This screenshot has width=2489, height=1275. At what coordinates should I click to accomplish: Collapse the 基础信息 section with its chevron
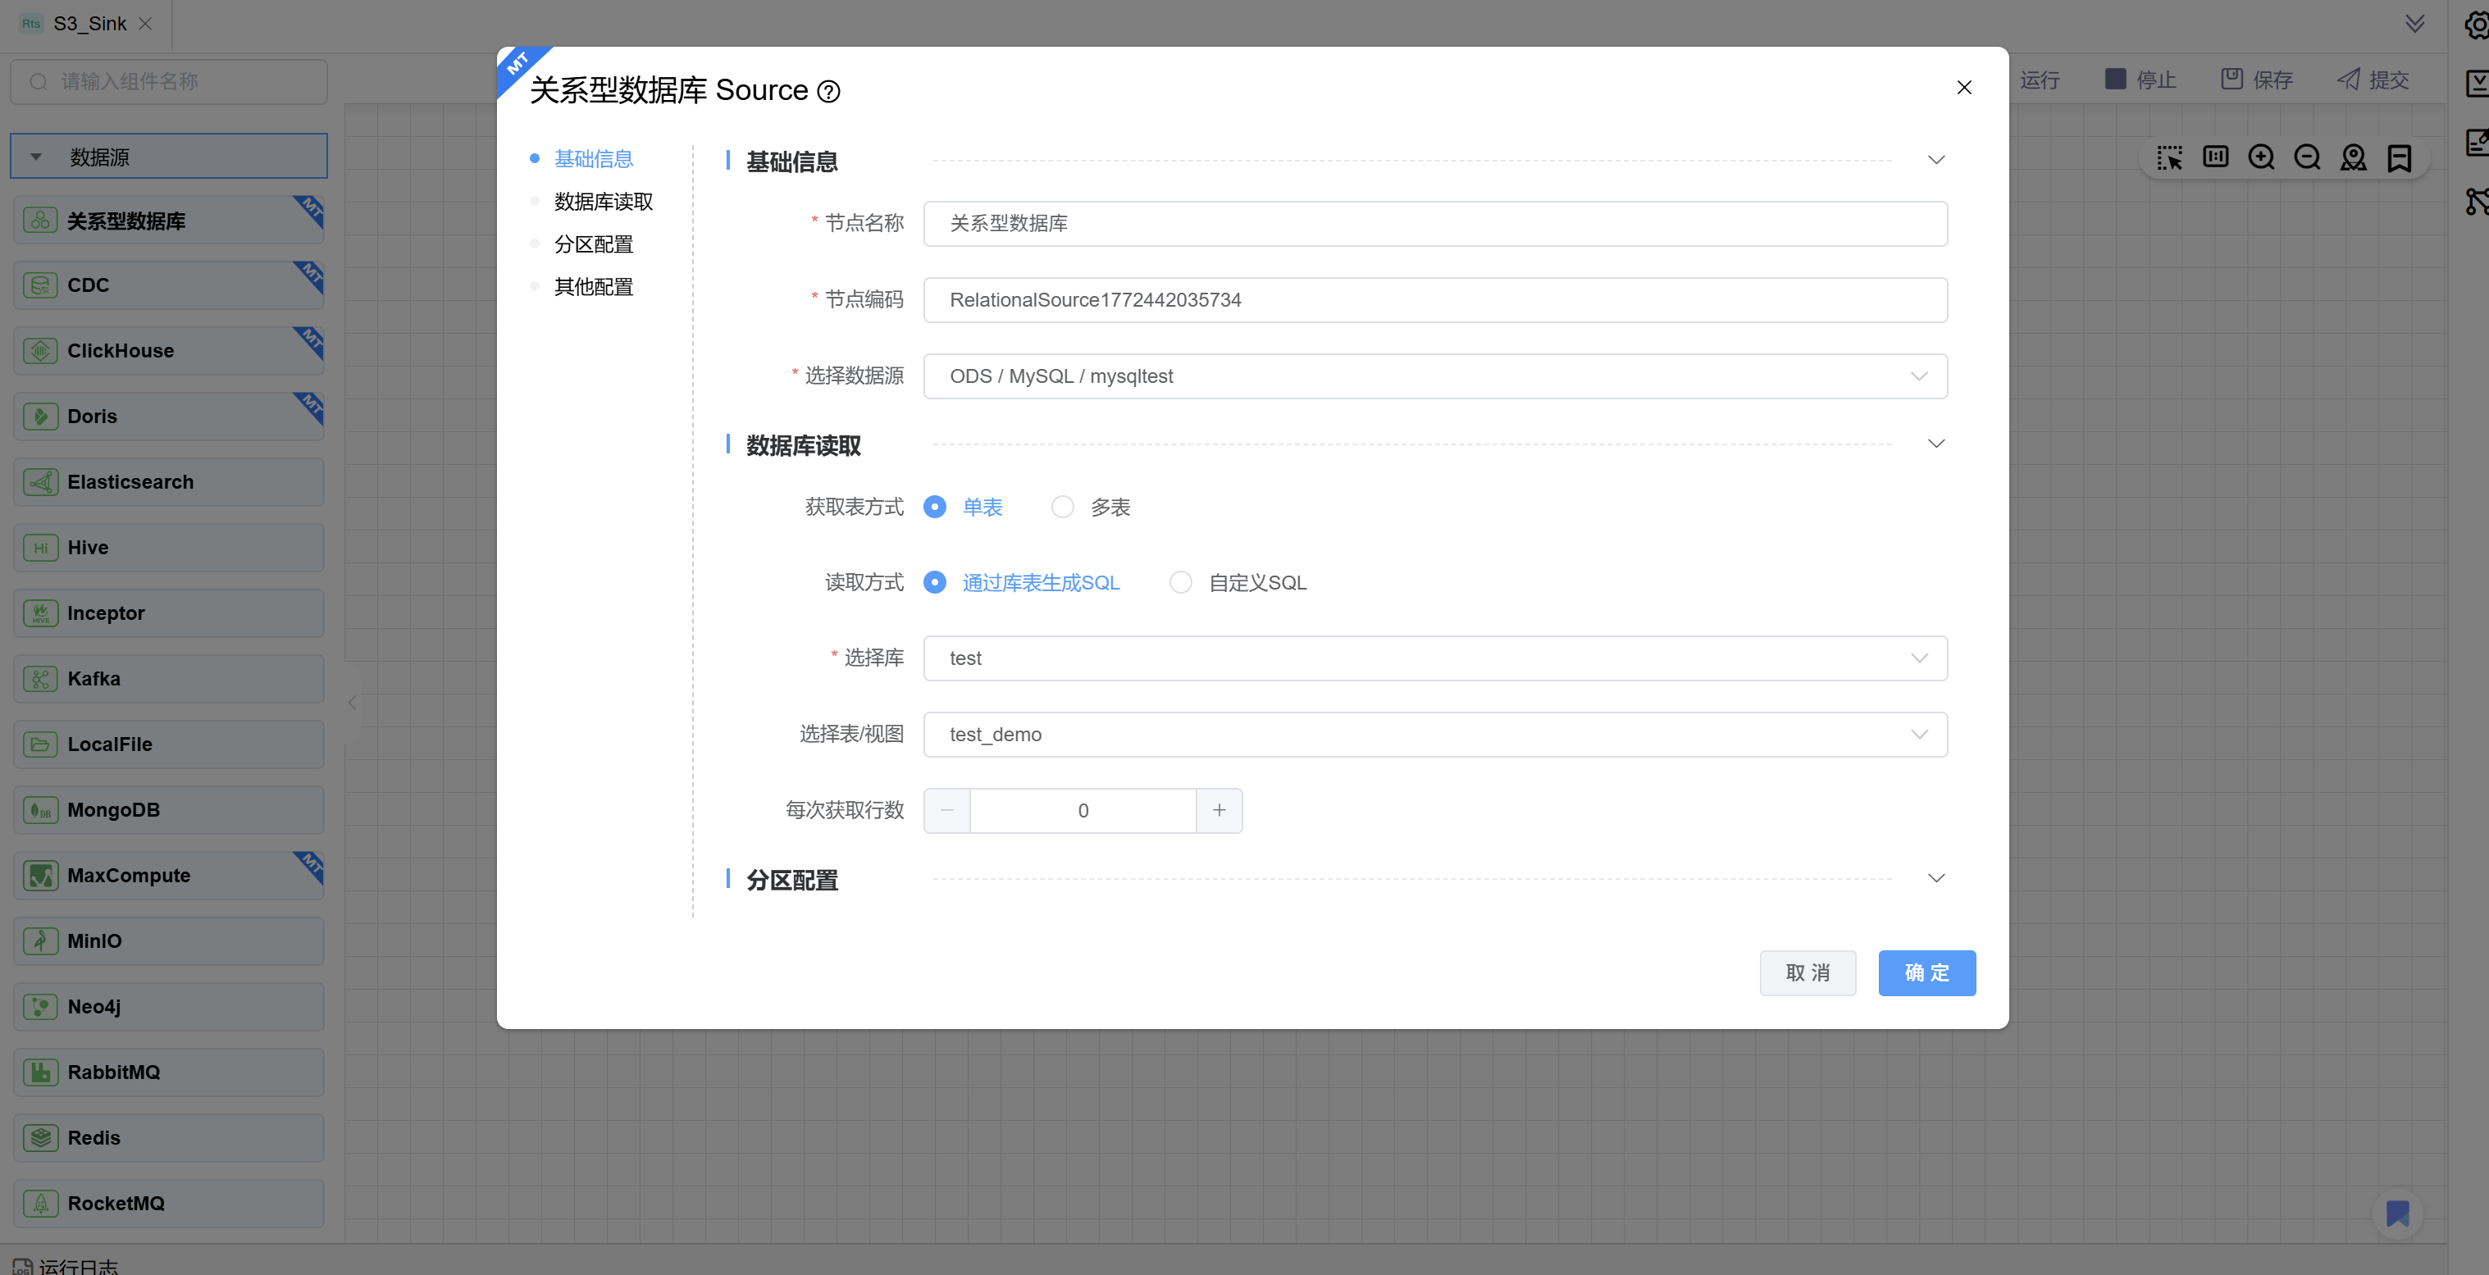coord(1936,159)
